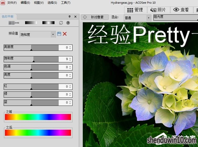Save preset with floppy disk icon

(59, 34)
